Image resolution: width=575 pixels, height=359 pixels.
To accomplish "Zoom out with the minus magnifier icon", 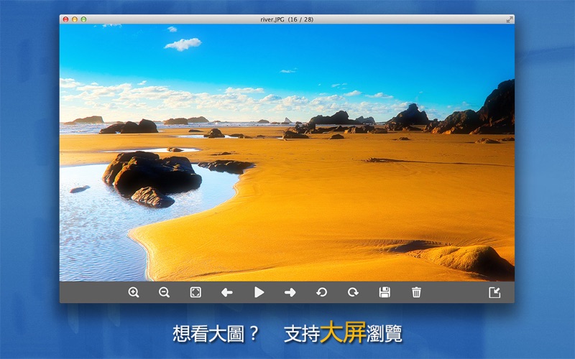I will click(164, 292).
